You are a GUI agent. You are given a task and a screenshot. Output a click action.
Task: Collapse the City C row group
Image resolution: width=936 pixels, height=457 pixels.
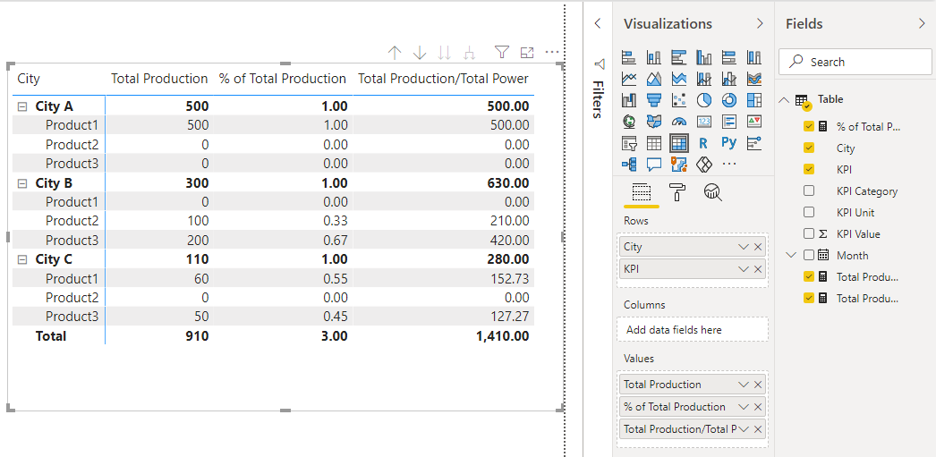coord(22,259)
